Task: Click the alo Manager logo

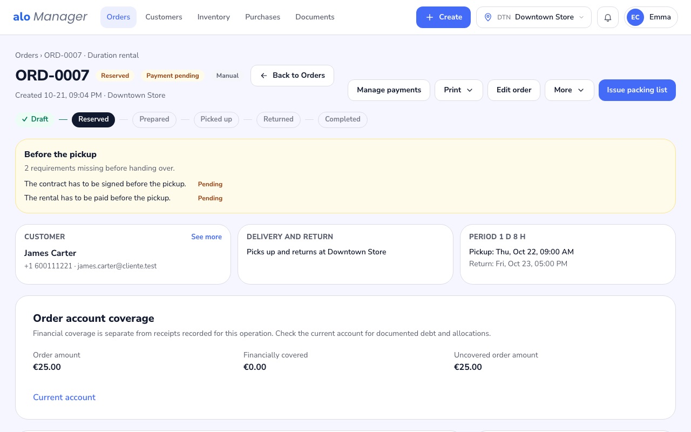Action: click(50, 17)
